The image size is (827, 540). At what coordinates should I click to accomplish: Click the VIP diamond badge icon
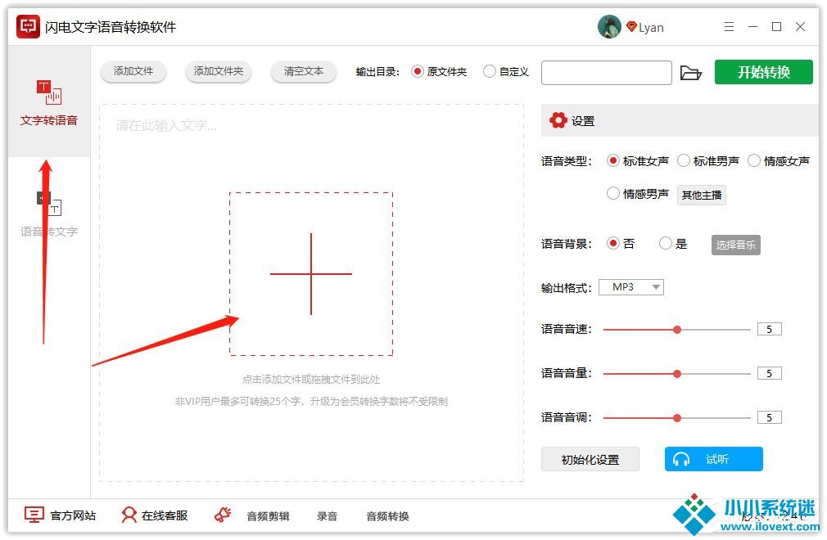[x=631, y=26]
